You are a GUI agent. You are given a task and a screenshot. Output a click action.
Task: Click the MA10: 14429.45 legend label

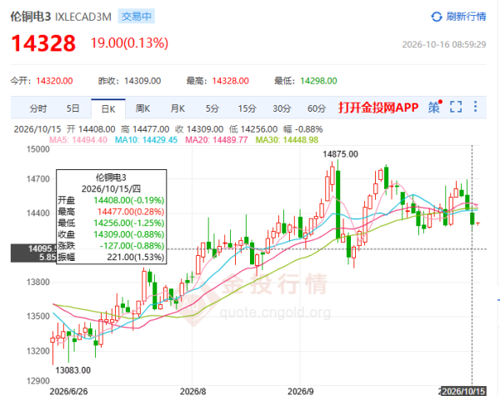[146, 140]
